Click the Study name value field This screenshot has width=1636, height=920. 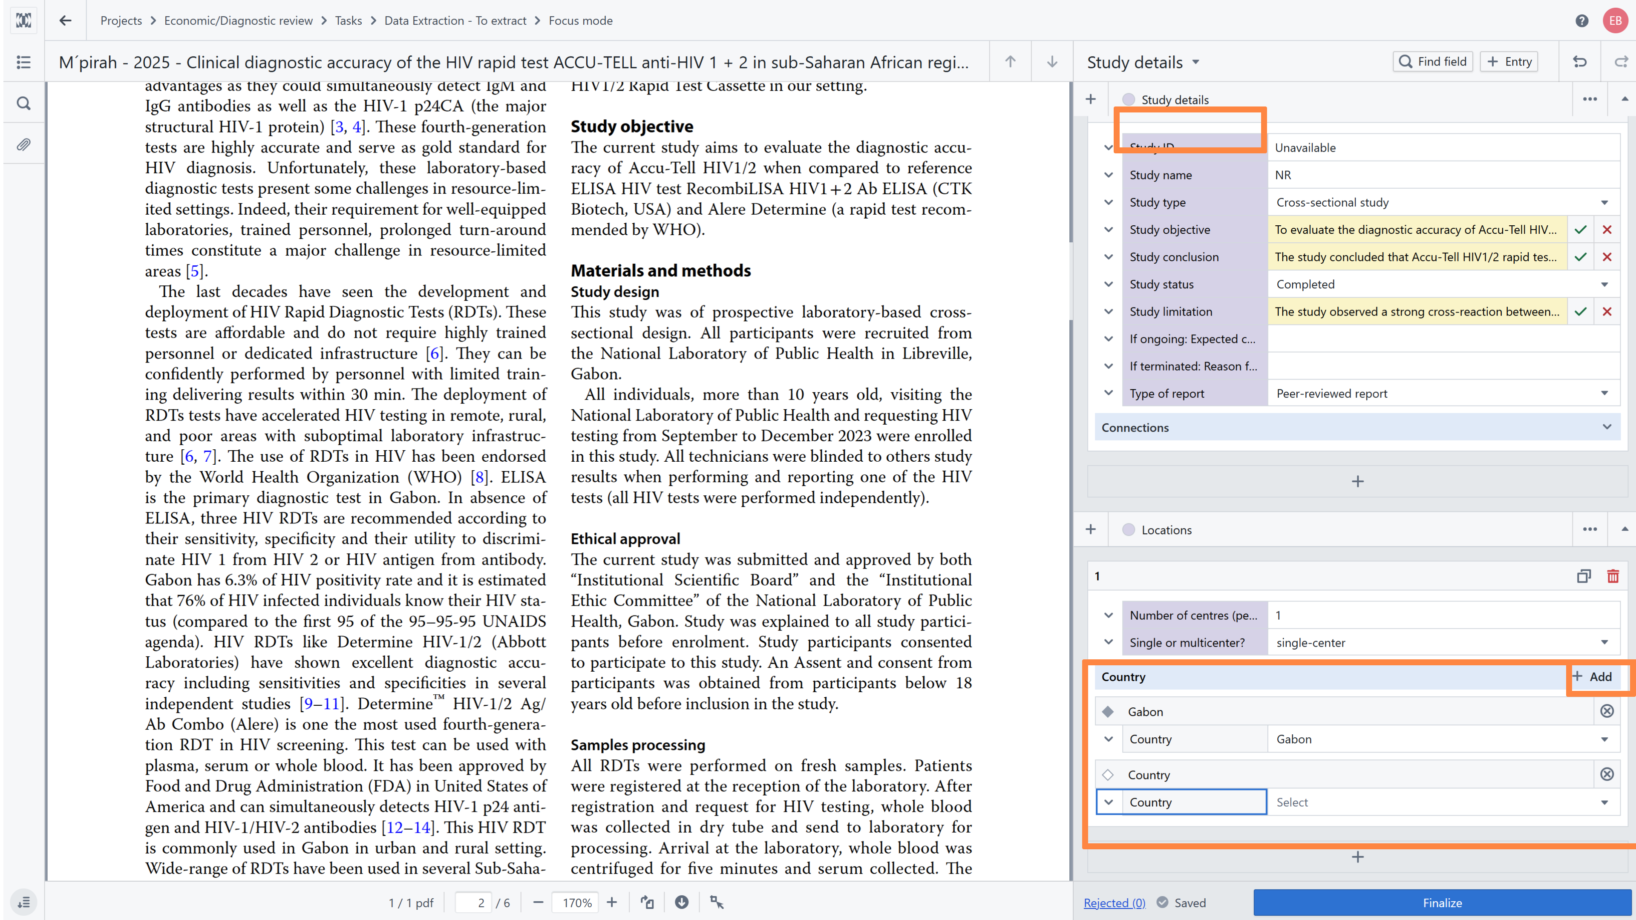tap(1443, 175)
